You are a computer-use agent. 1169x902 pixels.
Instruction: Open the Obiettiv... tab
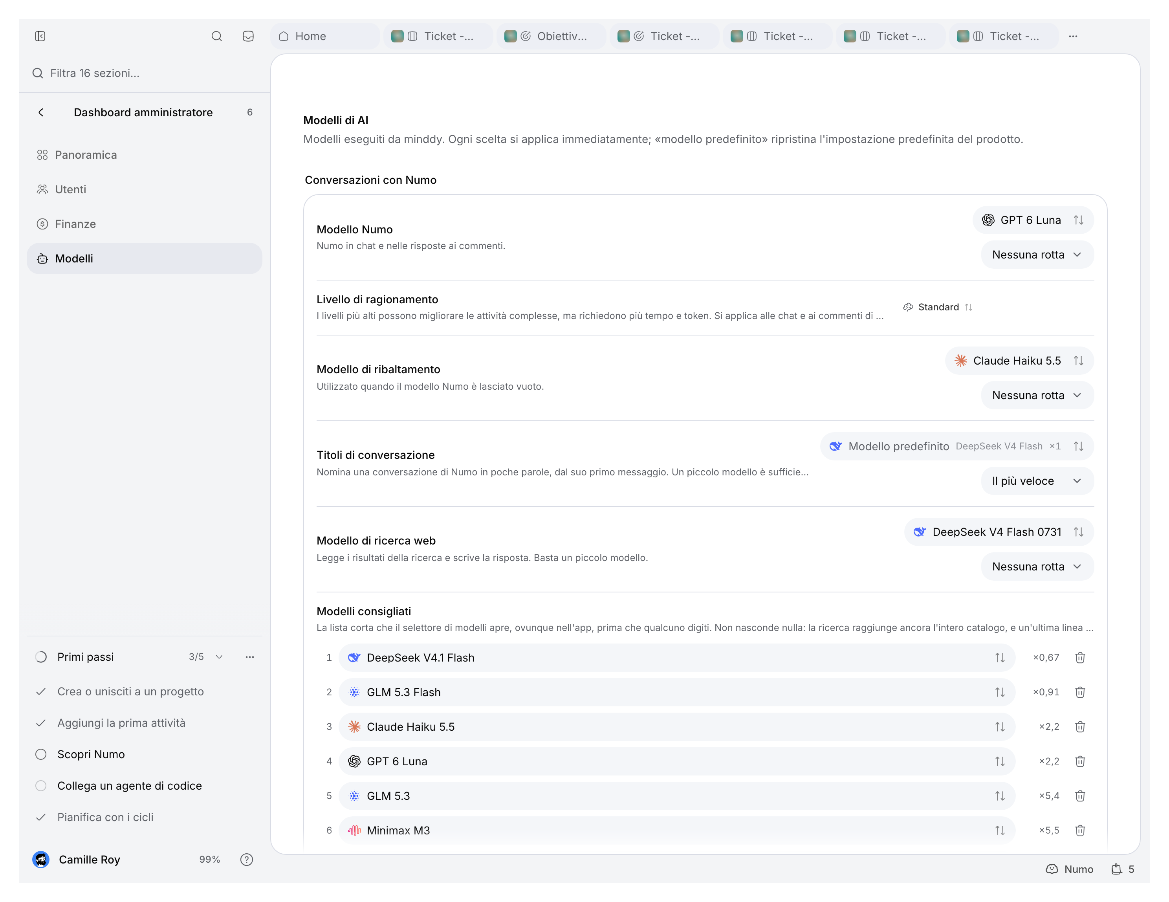551,36
